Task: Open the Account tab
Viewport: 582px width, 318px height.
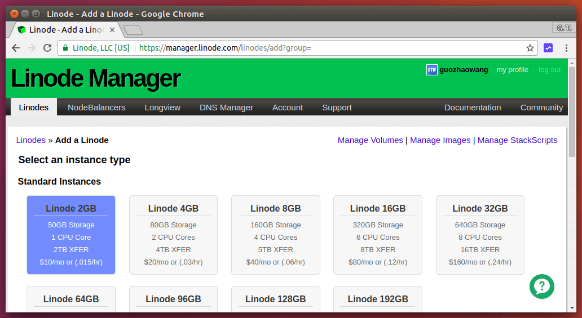Action: click(x=288, y=107)
